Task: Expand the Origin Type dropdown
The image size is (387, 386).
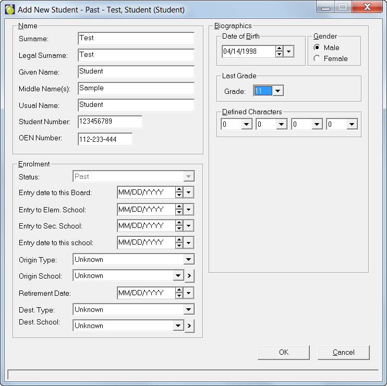Action: tap(188, 259)
